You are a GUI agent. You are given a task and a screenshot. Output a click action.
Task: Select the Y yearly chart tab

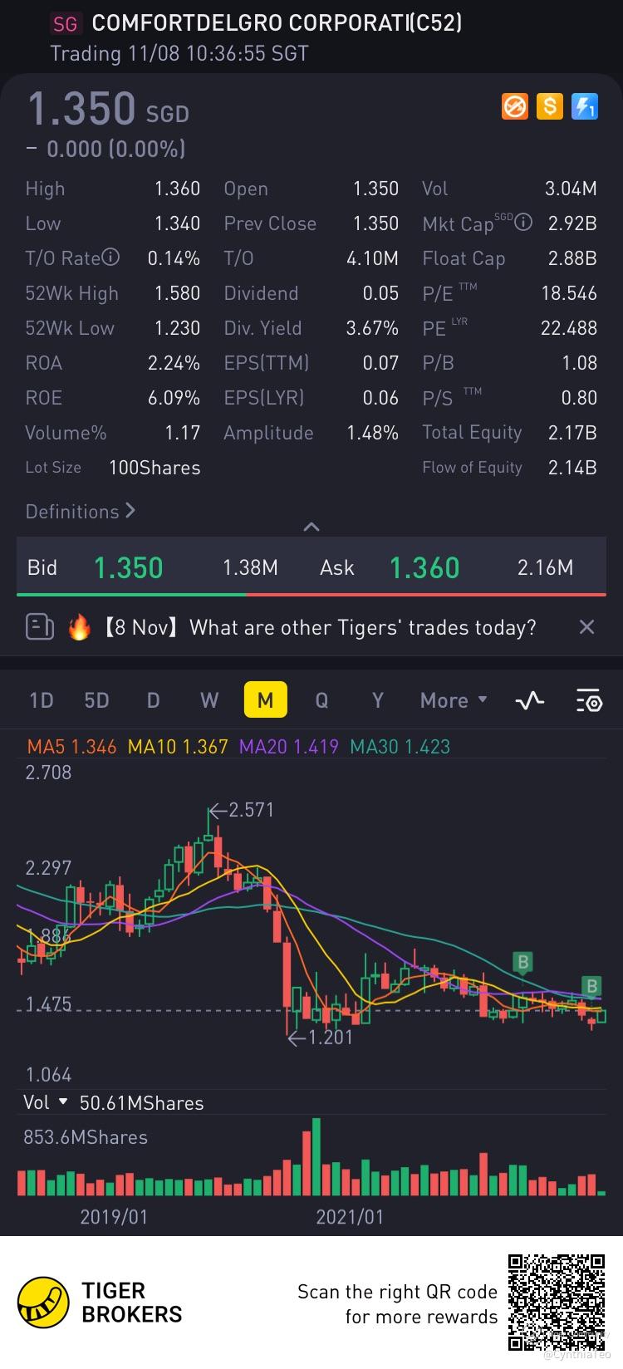click(378, 700)
